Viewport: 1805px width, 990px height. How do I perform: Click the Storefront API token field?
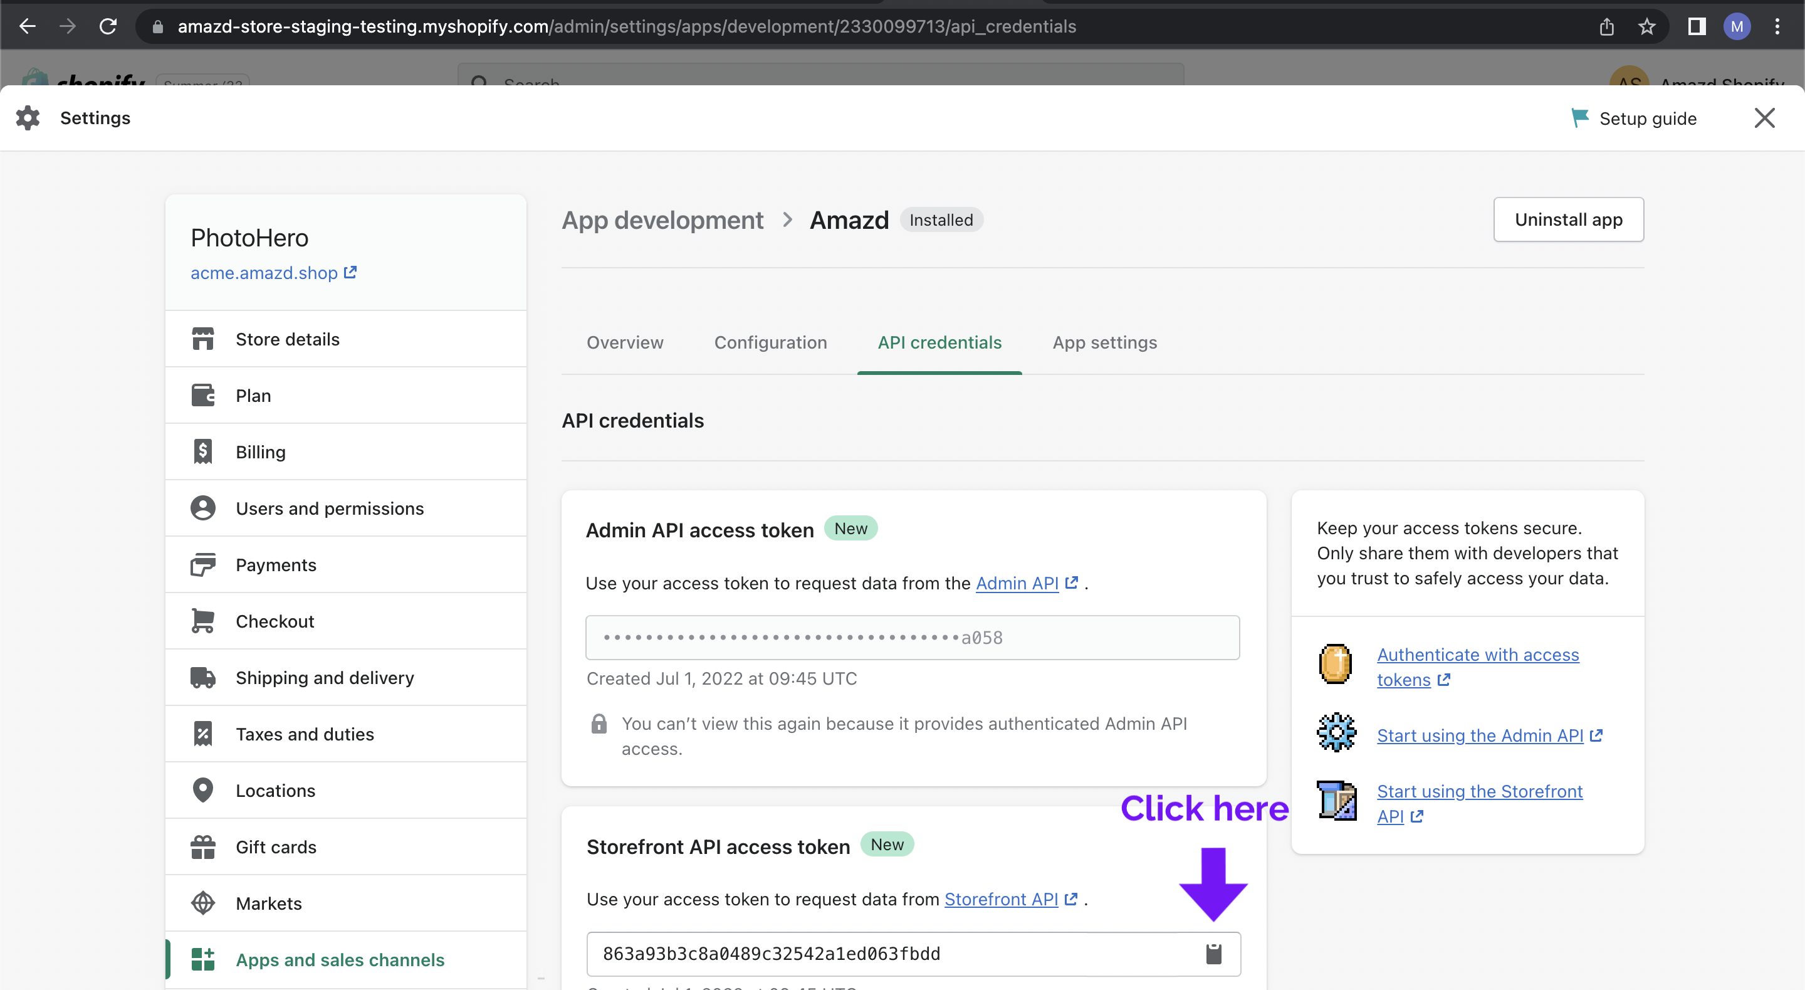913,954
